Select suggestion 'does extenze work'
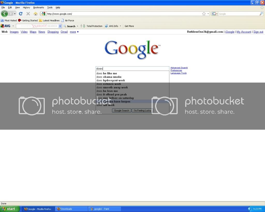This screenshot has width=265, height=212. point(132,84)
